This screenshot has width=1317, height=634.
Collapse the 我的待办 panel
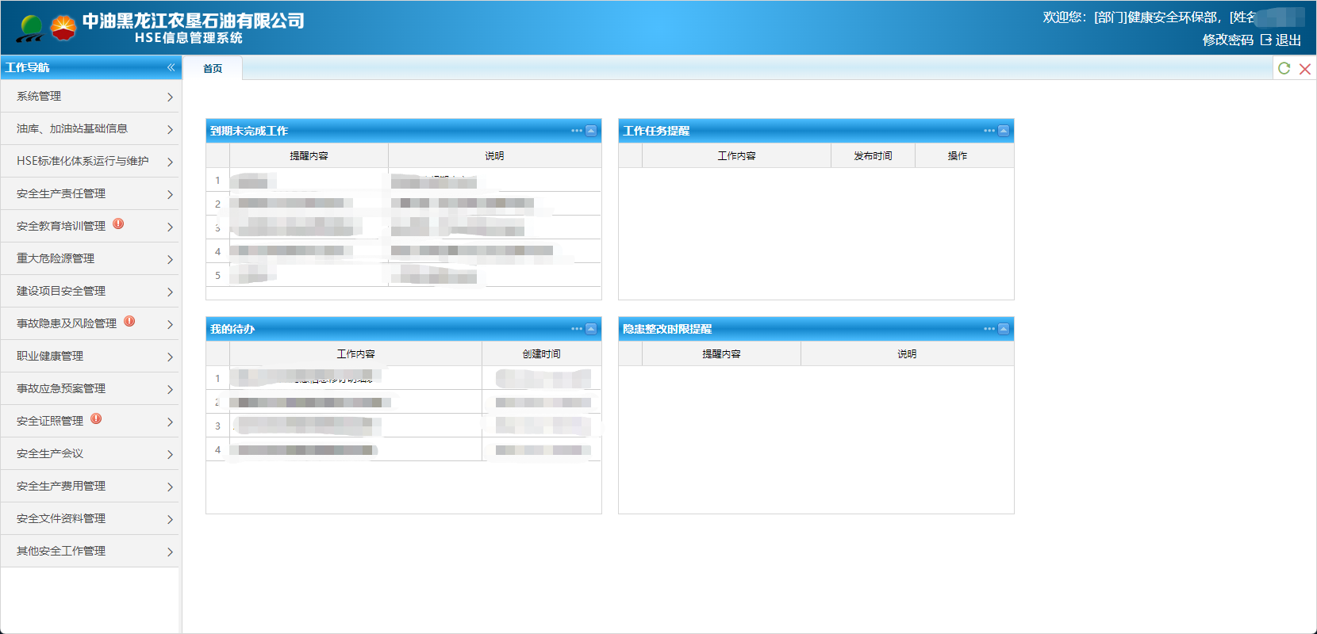pyautogui.click(x=591, y=329)
